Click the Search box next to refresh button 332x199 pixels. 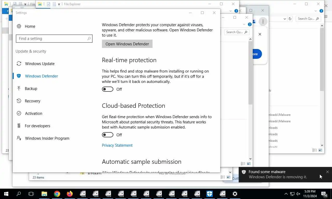tap(309, 19)
